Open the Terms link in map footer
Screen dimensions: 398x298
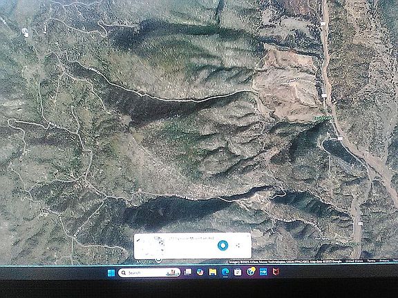tap(371, 261)
